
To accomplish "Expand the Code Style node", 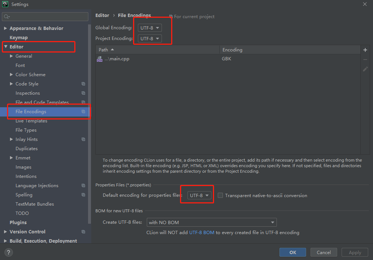I will coord(11,84).
